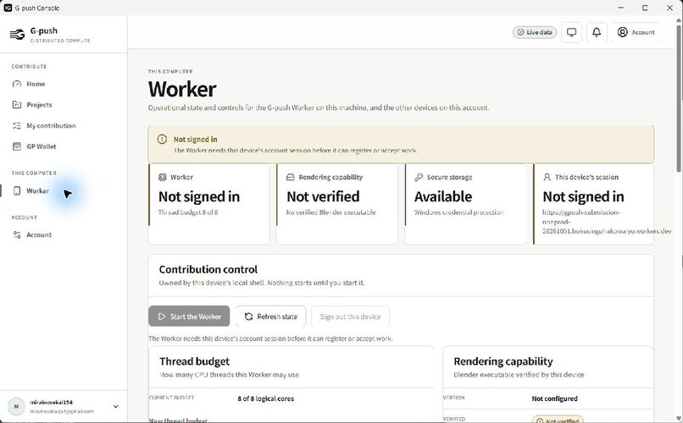
Task: Select Worker in This Computer section
Action: [x=37, y=191]
